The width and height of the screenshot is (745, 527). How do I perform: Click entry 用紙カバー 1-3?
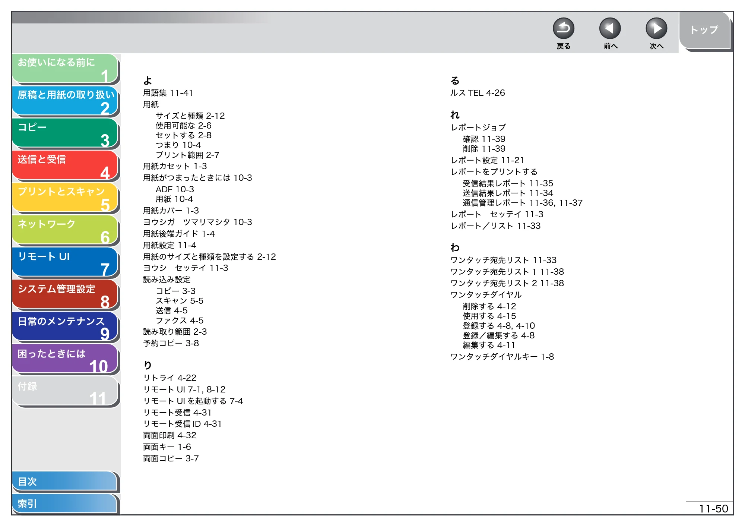(x=171, y=211)
